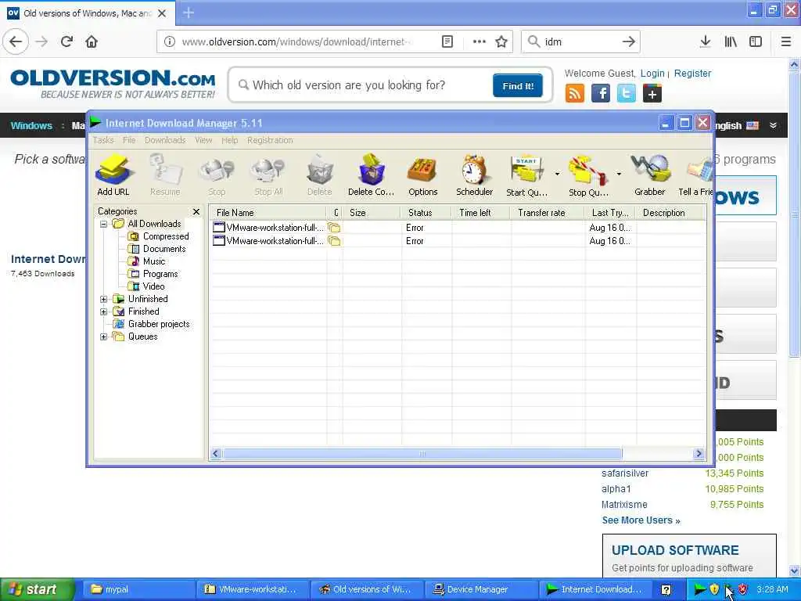Click the Login link on Oldversion
The image size is (801, 601).
click(x=652, y=73)
